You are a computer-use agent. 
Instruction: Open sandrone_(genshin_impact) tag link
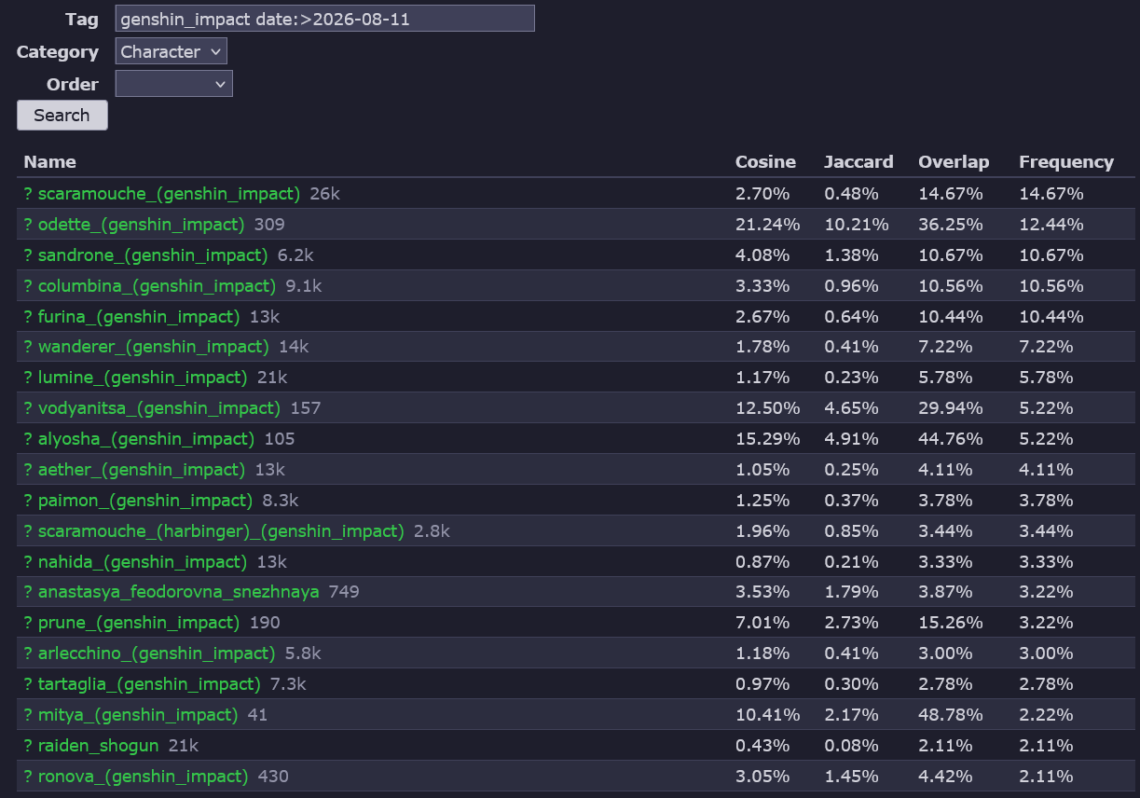153,255
